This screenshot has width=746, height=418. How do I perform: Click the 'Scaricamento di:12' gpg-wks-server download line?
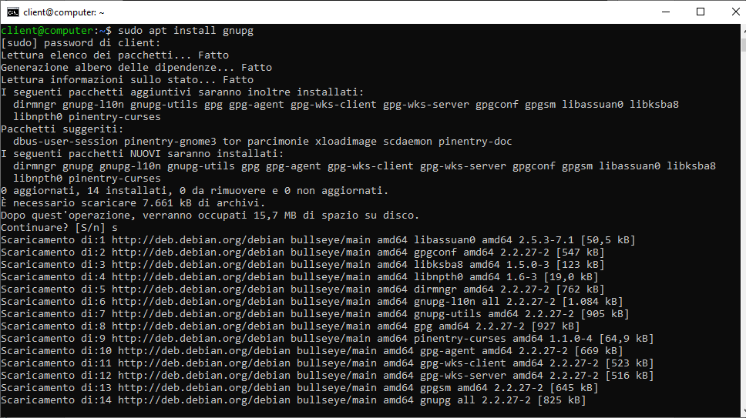328,376
